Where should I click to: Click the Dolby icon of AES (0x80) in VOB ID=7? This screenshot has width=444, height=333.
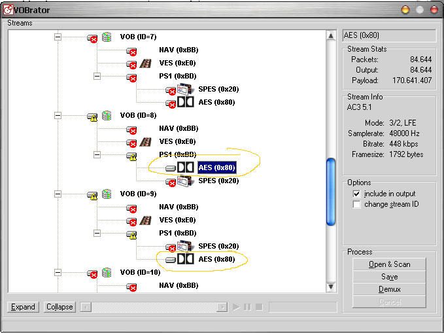pos(186,102)
